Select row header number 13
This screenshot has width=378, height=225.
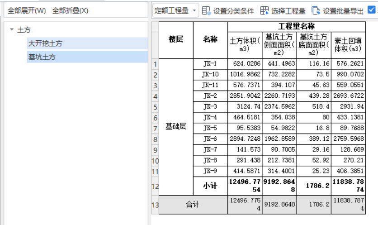[x=155, y=205]
